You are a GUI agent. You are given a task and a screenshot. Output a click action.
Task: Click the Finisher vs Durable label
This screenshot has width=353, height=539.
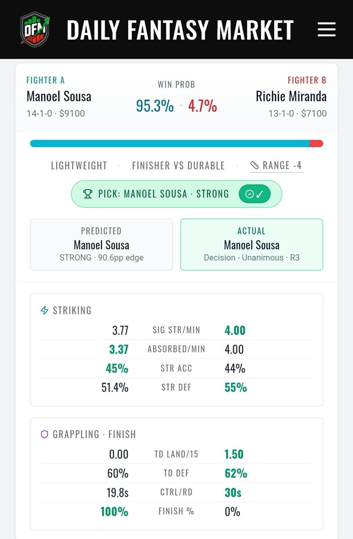click(179, 166)
